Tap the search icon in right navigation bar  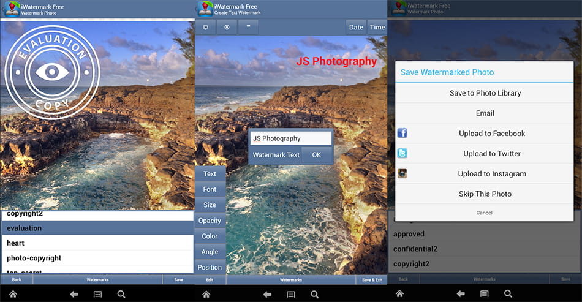point(508,294)
